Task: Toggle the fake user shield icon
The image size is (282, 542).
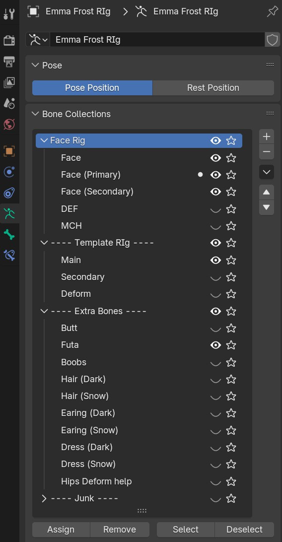Action: [x=273, y=40]
